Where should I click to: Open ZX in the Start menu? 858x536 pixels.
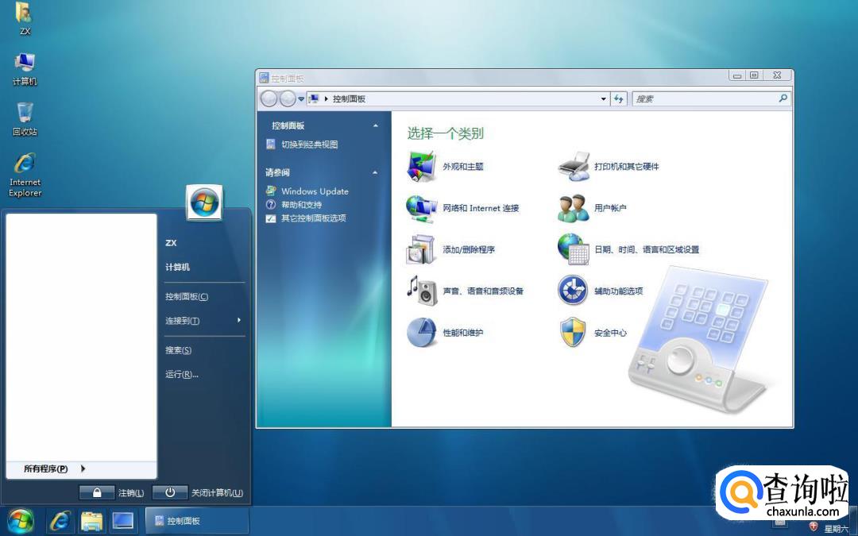[172, 243]
